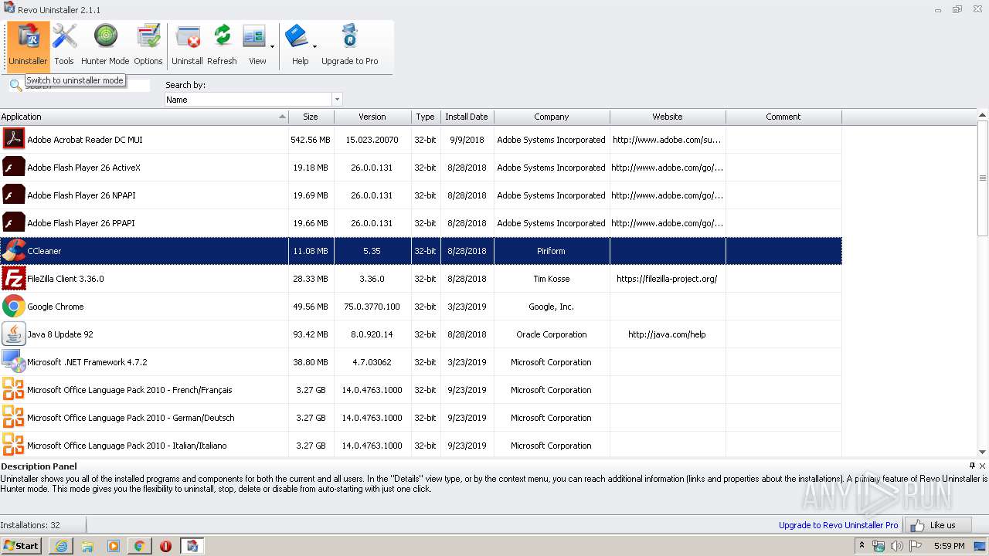Open Help from the toolbar
989x556 pixels.
297,46
